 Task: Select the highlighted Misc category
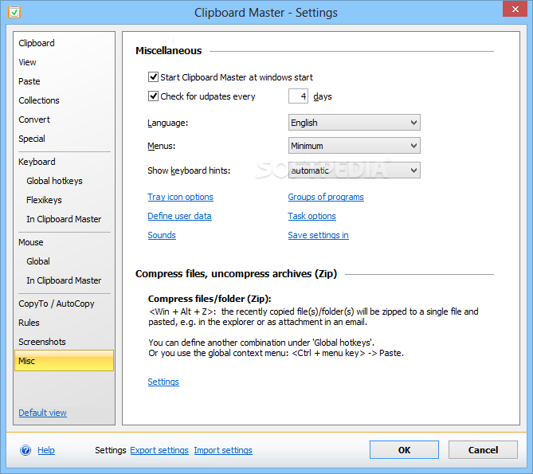tap(64, 361)
